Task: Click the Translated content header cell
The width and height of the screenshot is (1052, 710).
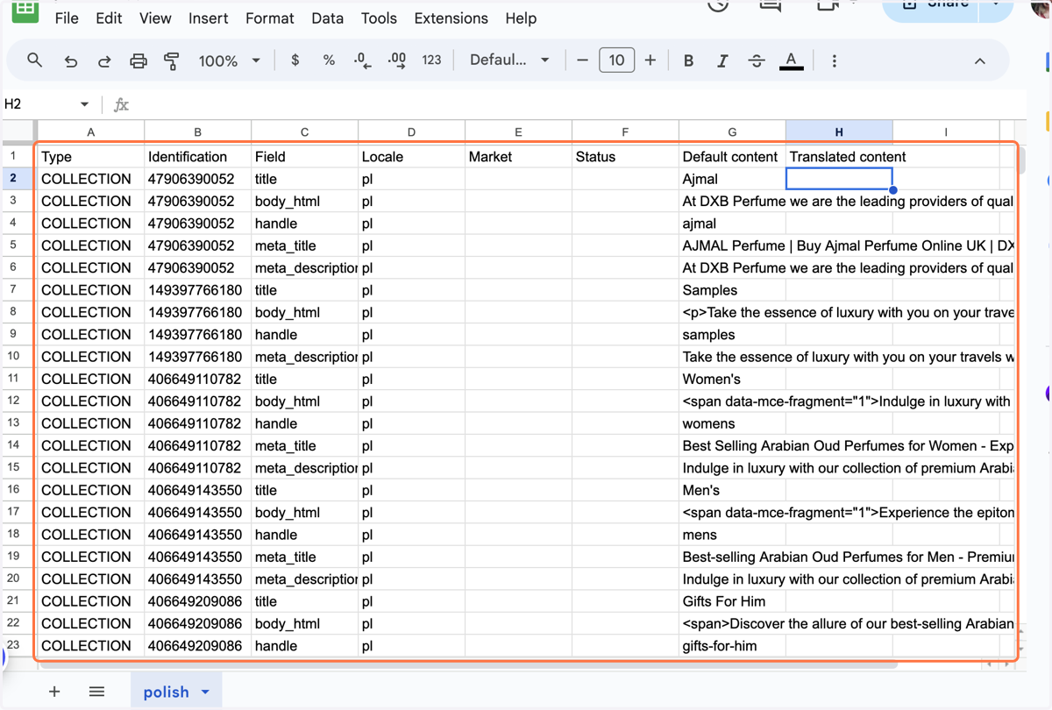Action: pyautogui.click(x=839, y=157)
